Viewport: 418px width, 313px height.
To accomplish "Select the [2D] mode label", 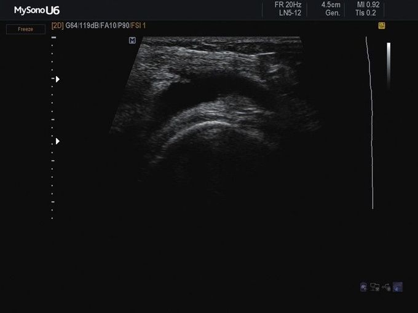I will click(58, 26).
